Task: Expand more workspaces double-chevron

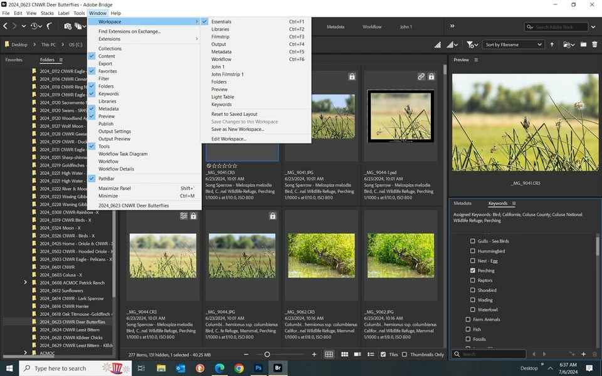Action: [x=452, y=26]
